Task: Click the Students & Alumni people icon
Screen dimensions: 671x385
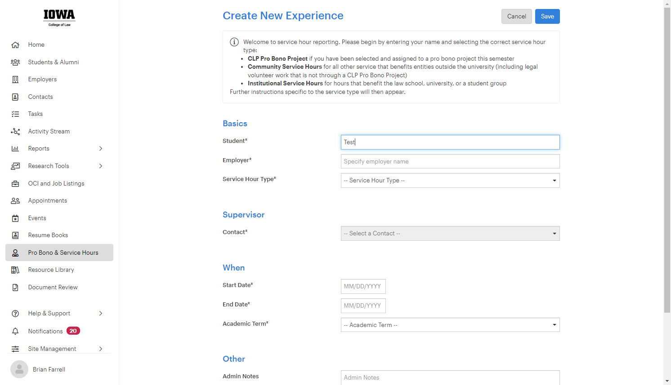Action: 15,62
